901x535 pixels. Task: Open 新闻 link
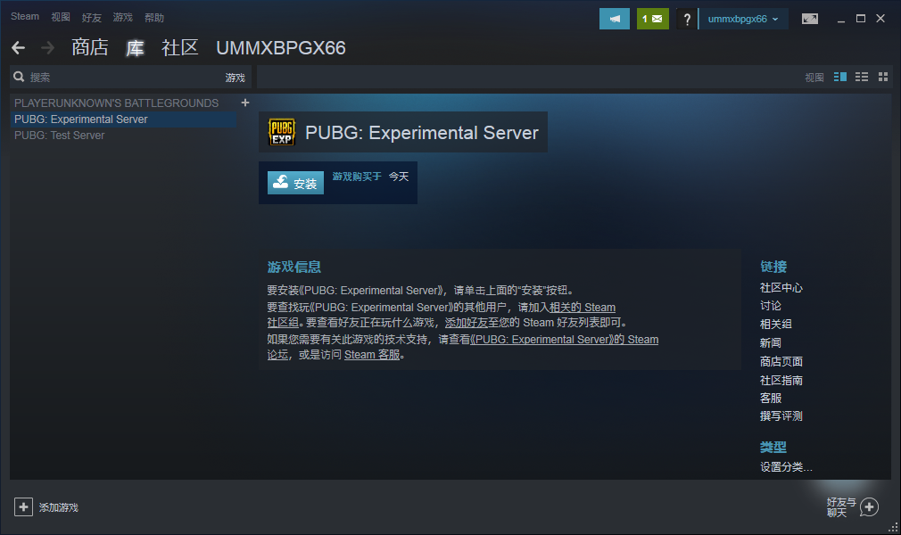771,342
